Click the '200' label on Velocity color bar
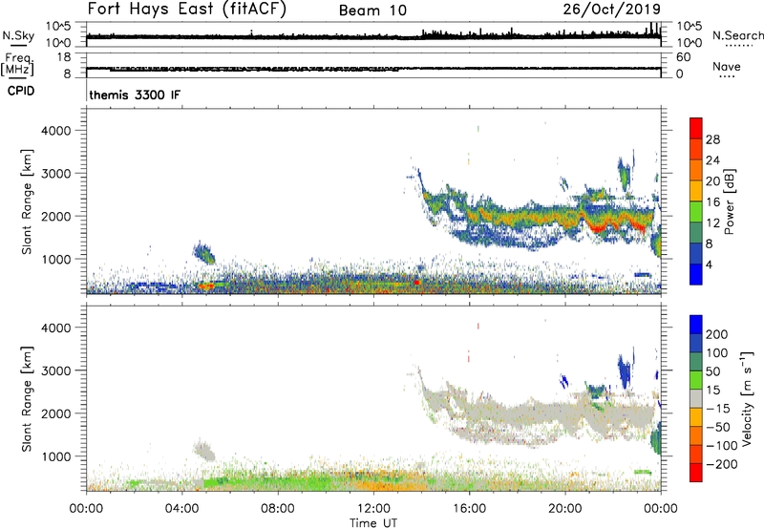The width and height of the screenshot is (764, 529). [717, 334]
